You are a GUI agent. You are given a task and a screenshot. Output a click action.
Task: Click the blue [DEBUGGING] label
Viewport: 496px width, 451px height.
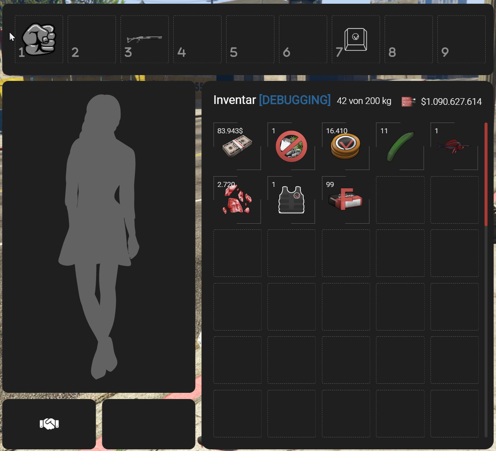[x=295, y=100]
